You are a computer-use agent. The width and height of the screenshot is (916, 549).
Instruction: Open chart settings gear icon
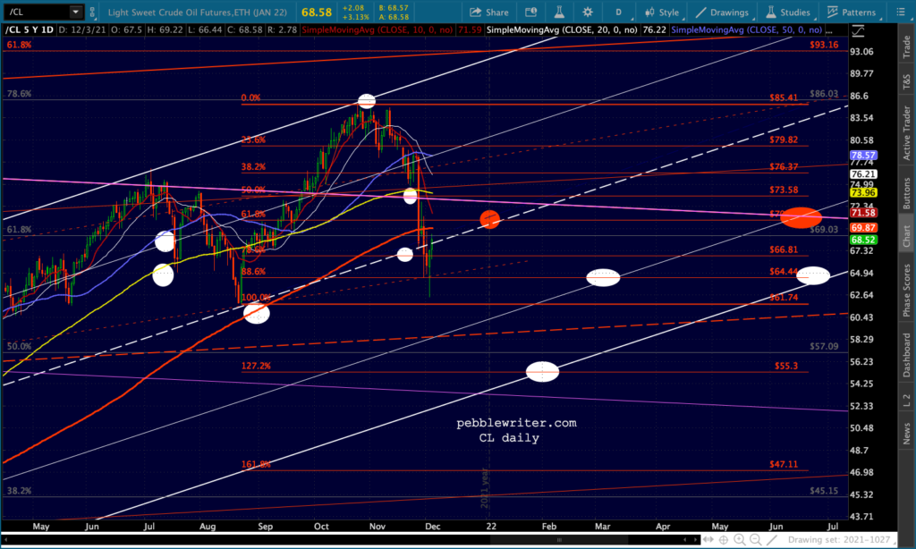pyautogui.click(x=588, y=12)
